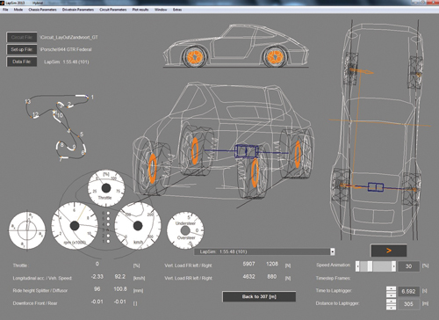Open the LapSim 1:55.48 (101) dropdown
This screenshot has height=320, width=439.
[333, 251]
